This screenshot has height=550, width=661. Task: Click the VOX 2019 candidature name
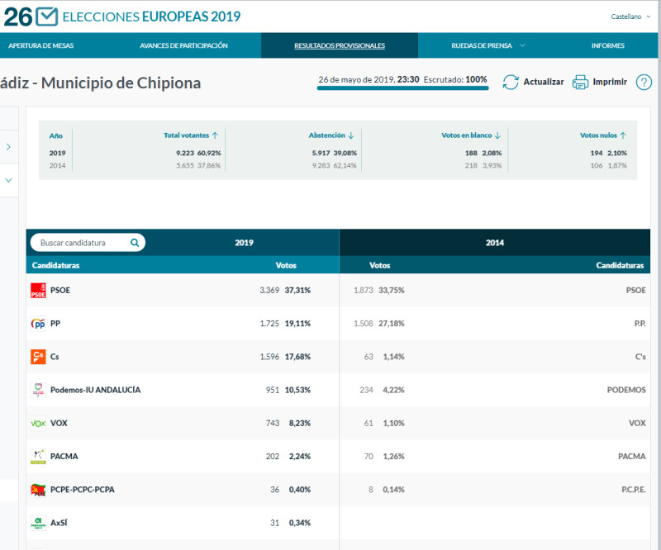click(59, 423)
